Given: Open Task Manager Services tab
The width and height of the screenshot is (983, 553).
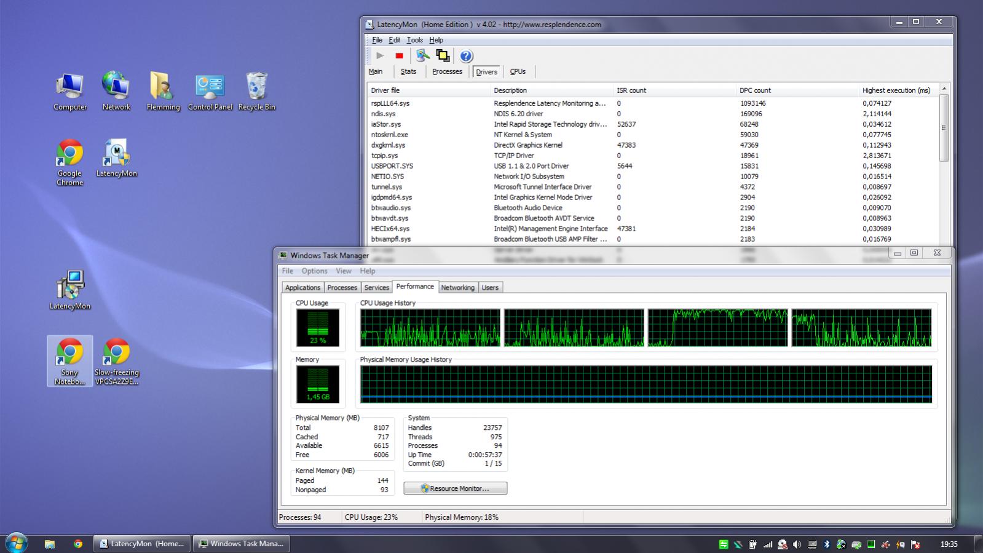Looking at the screenshot, I should (x=376, y=287).
